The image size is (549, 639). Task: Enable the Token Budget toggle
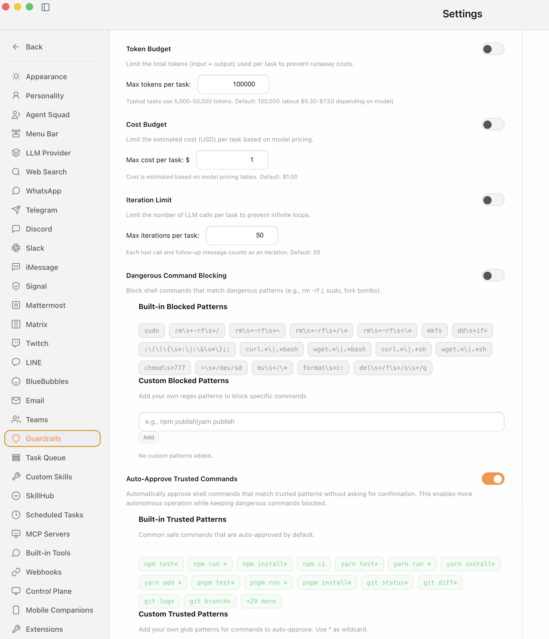tap(493, 48)
